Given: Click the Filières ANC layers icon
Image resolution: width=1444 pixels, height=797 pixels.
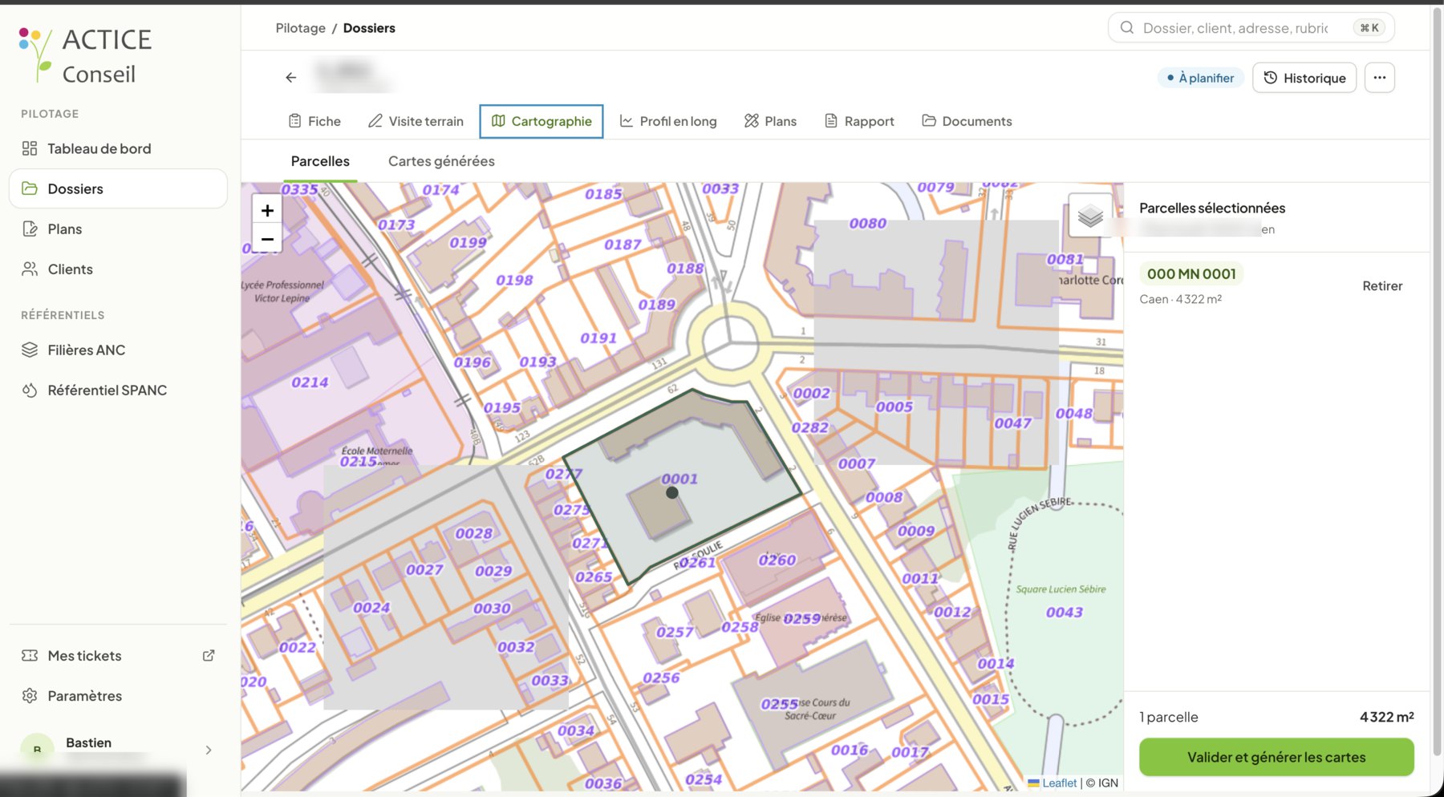Looking at the screenshot, I should click(x=30, y=350).
